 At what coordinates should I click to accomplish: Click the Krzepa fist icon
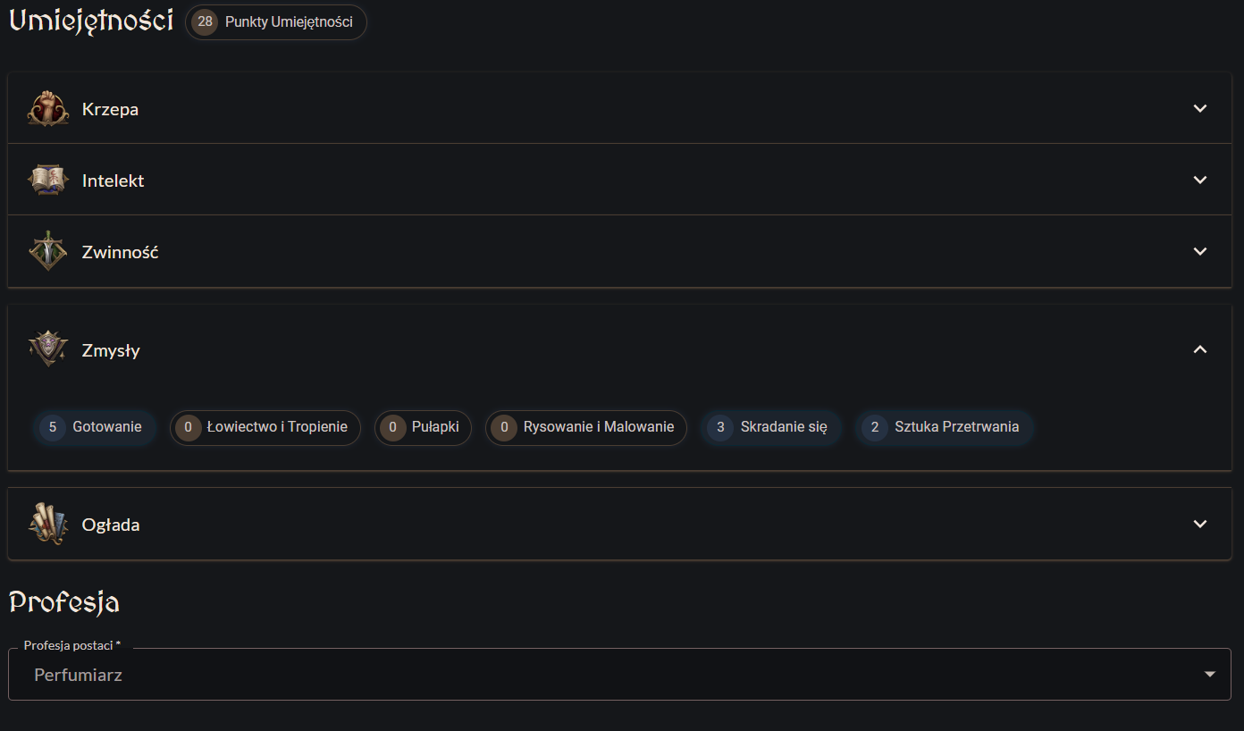(x=48, y=109)
